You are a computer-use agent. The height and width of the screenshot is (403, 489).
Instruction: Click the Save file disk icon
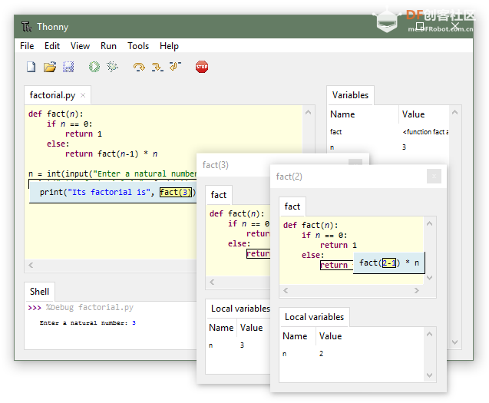coord(68,68)
